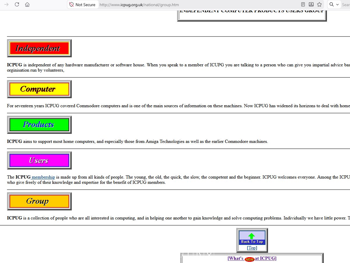Open the What's New at ICPUG link
This screenshot has width=350, height=263.
click(252, 258)
